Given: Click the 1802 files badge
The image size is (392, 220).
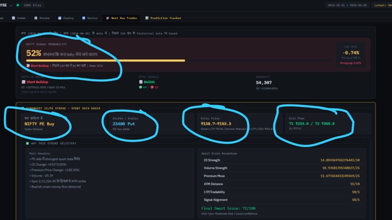Looking at the screenshot, I should pyautogui.click(x=33, y=5).
